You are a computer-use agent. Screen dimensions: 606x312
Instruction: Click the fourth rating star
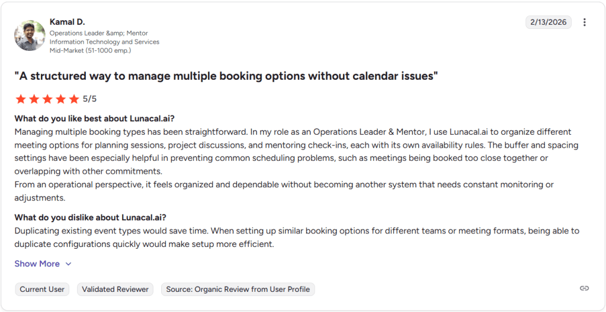click(60, 99)
